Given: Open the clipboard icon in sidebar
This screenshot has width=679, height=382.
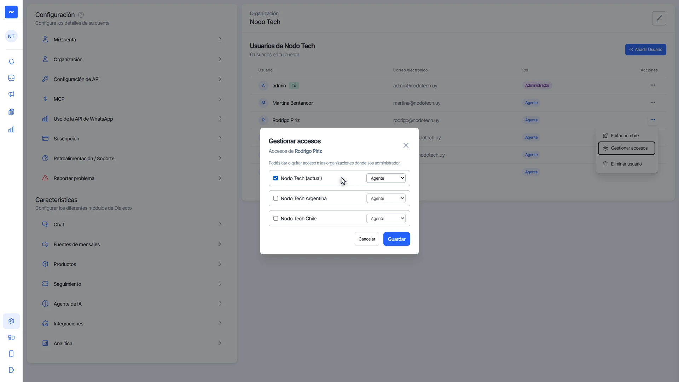Looking at the screenshot, I should click(x=11, y=112).
